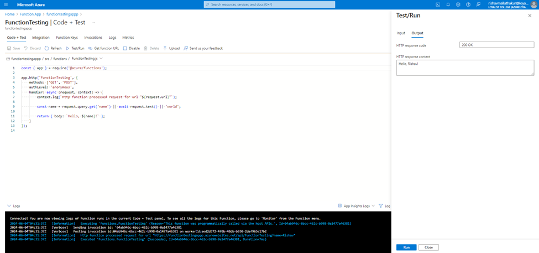The width and height of the screenshot is (539, 253).
Task: Click the 'Posting invocation id' log line
Action: click(138, 231)
